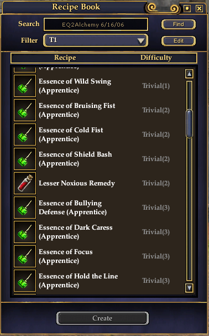
Task: Select the Essence of Bruising Fist icon
Action: (x=25, y=110)
